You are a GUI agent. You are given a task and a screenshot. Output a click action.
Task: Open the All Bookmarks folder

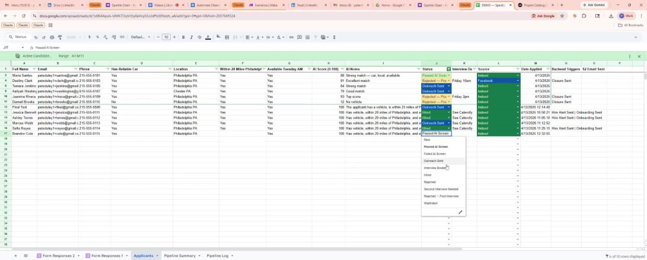point(631,25)
